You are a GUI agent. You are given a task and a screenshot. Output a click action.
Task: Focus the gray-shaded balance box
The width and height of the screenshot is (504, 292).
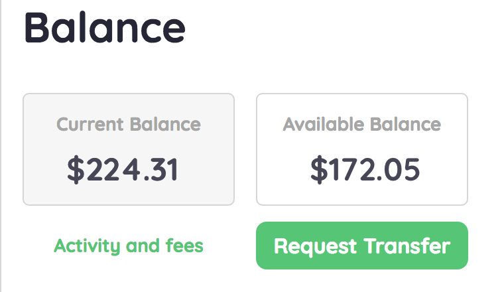pyautogui.click(x=129, y=149)
